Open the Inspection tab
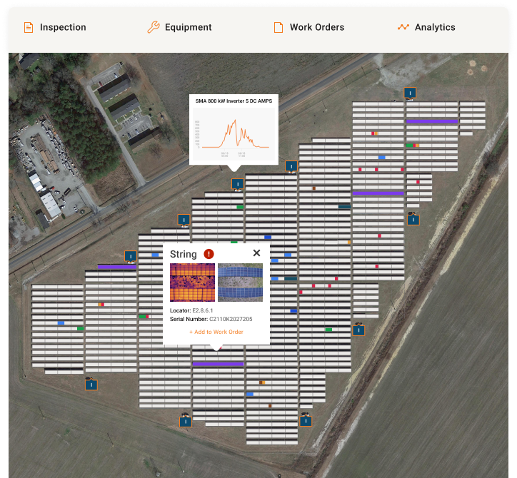 tap(62, 27)
